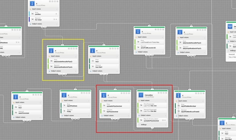The width and height of the screenshot is (236, 140).
Task: Close the hour/weekThreshold If block
Action: pyautogui.click(x=41, y=95)
